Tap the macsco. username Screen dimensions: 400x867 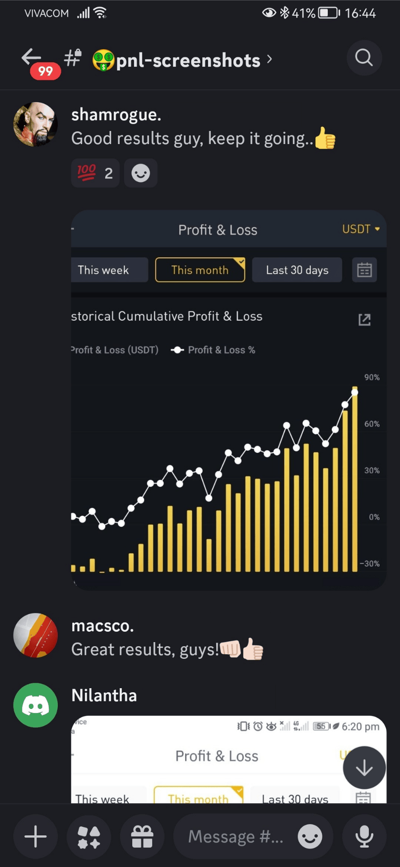102,626
